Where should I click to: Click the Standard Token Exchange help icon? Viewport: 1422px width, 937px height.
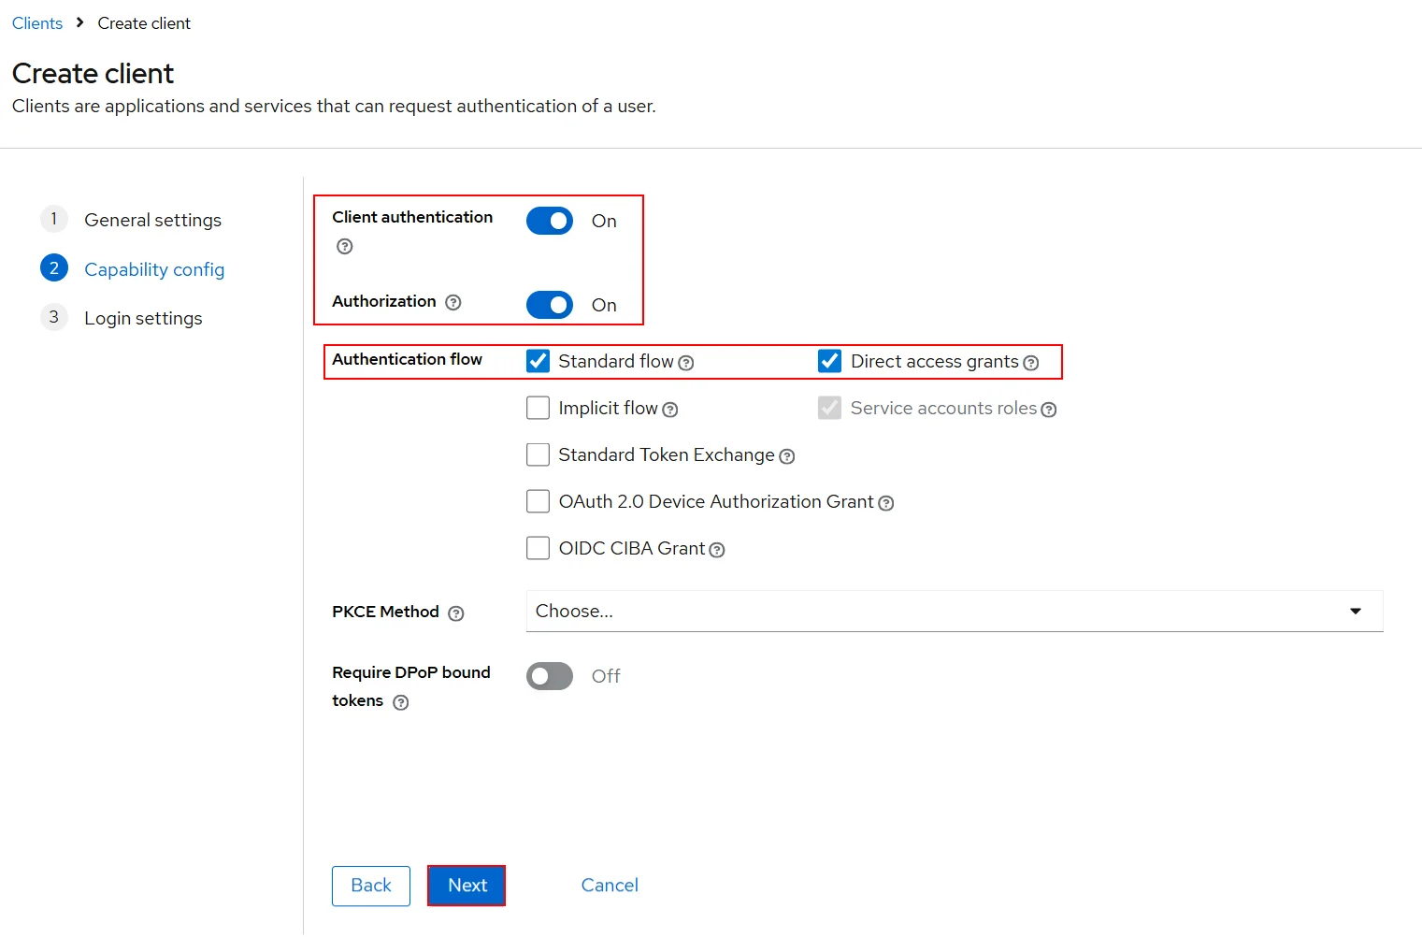pyautogui.click(x=787, y=456)
